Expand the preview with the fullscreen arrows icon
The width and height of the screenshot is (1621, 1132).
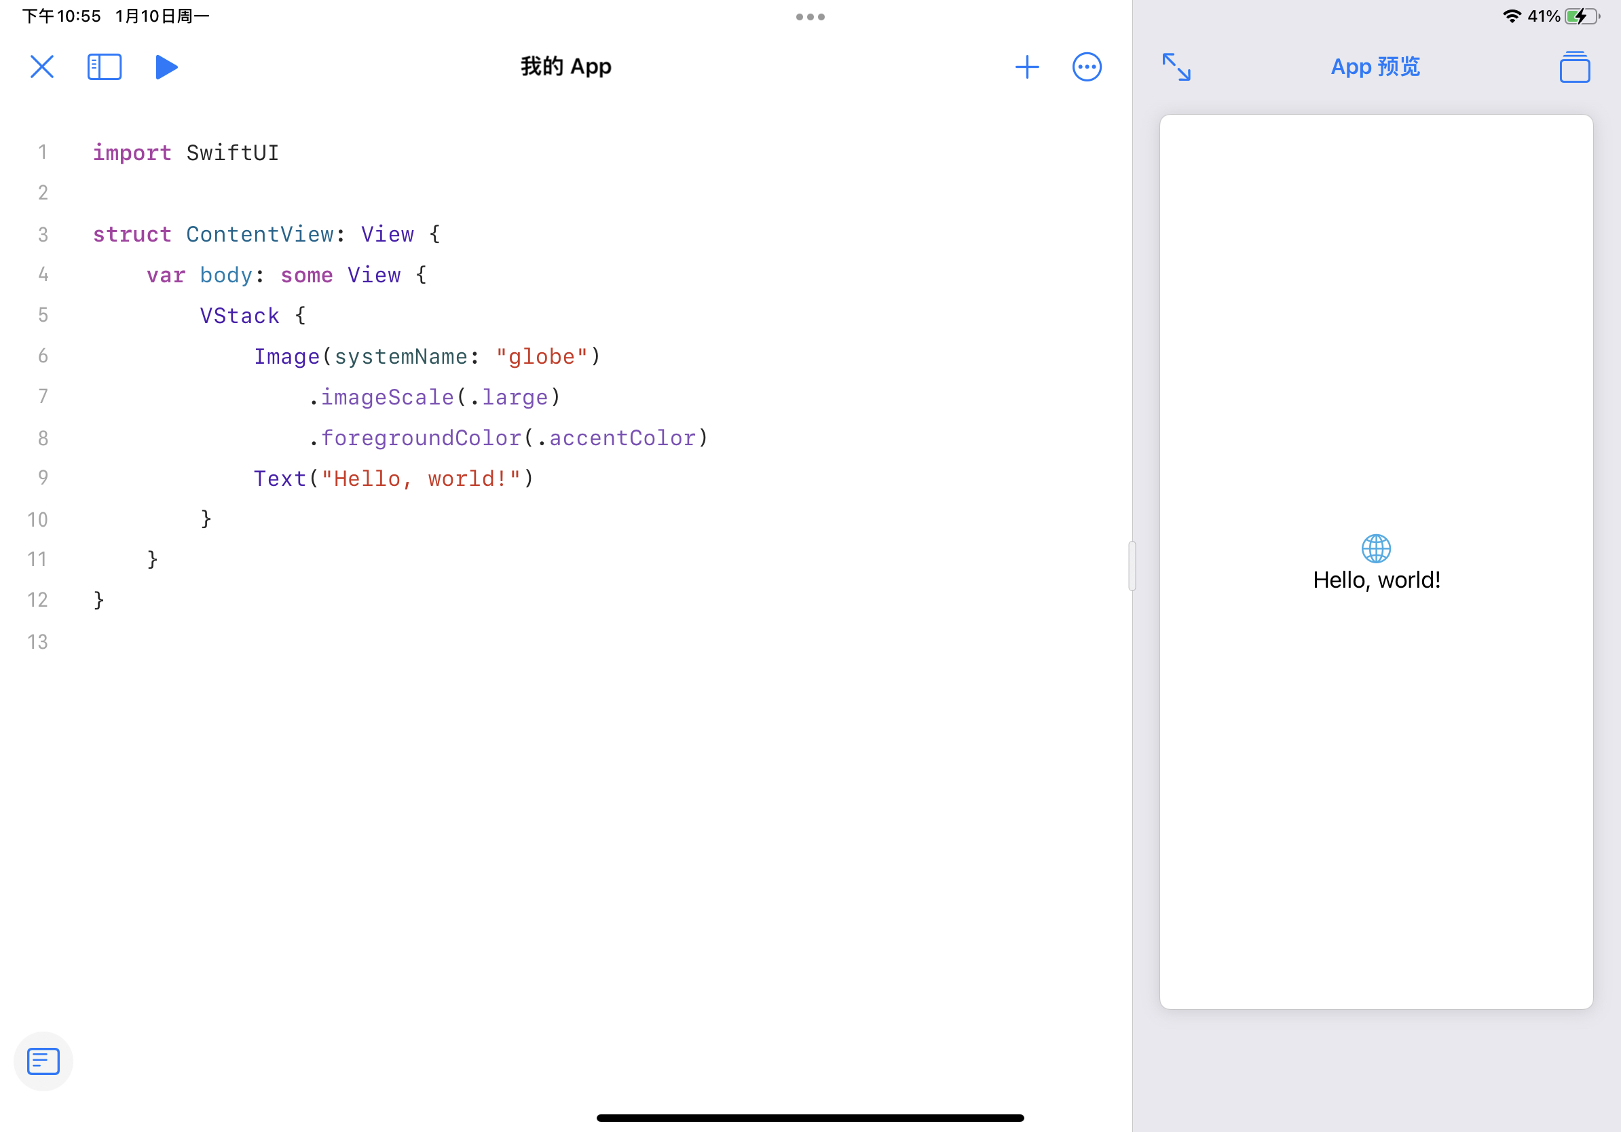[x=1176, y=67]
